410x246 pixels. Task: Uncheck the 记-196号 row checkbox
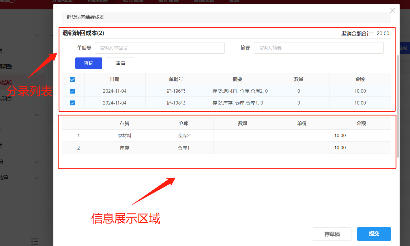pyautogui.click(x=72, y=91)
